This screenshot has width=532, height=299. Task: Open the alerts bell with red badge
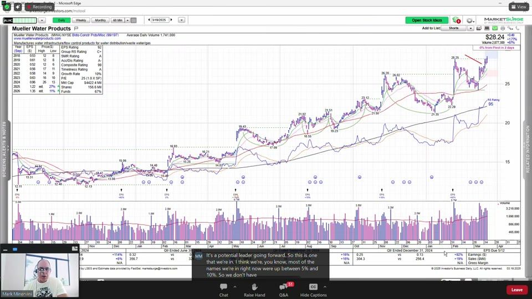coord(456,20)
